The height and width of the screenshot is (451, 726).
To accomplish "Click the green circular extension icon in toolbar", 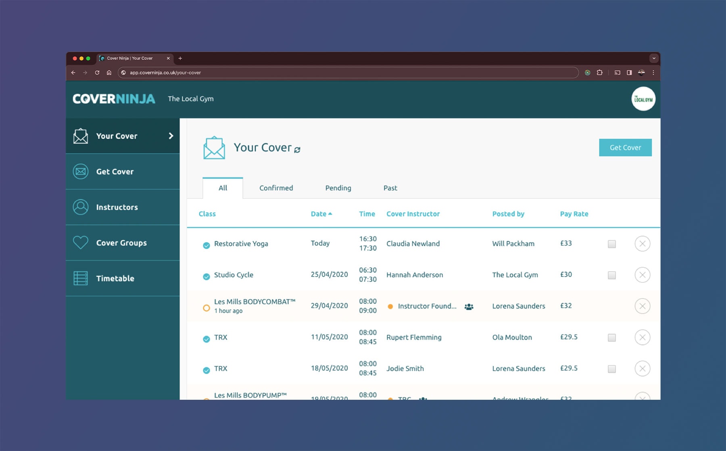I will point(588,73).
